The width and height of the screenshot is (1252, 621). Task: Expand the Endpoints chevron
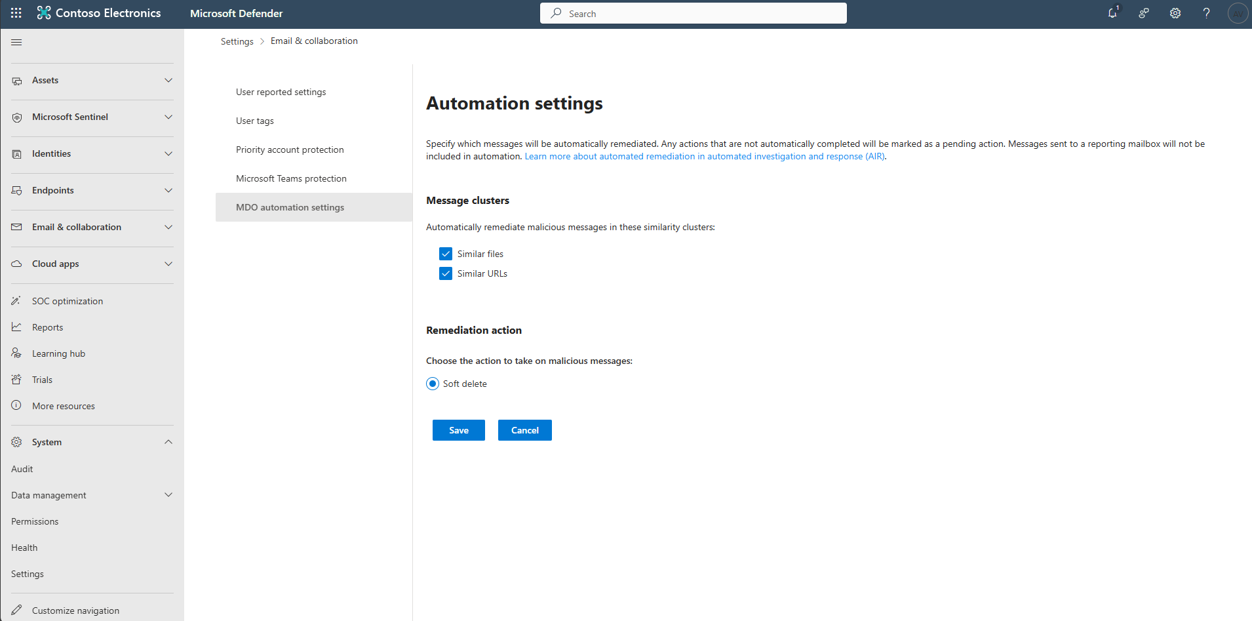point(168,190)
